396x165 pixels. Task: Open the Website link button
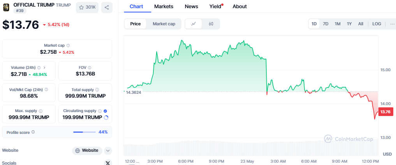[x=87, y=151]
